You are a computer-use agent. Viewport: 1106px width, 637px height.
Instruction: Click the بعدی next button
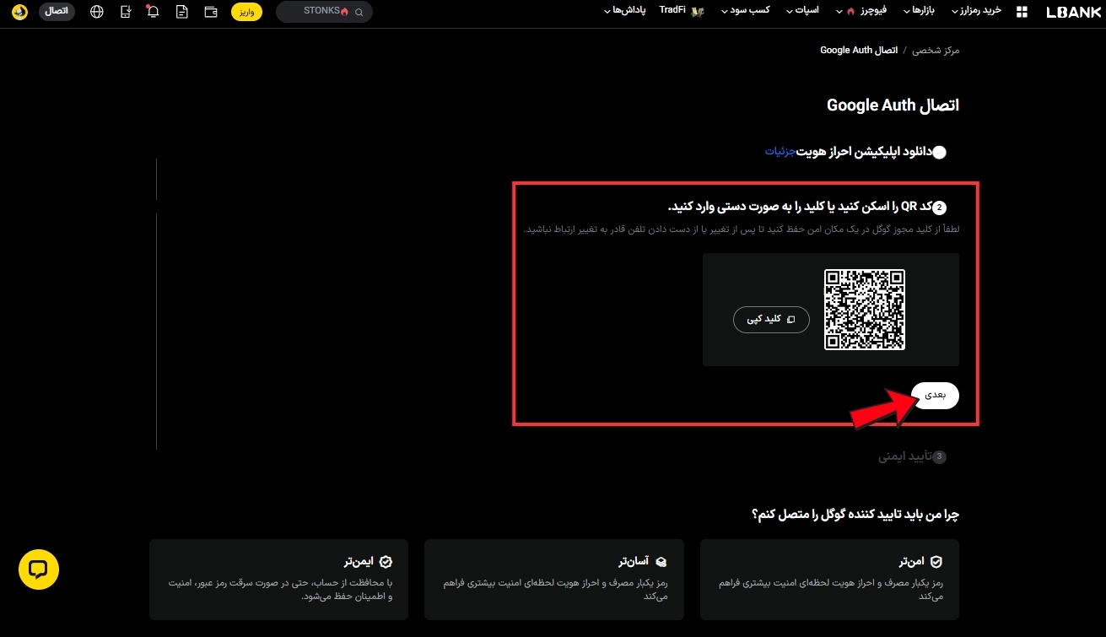click(x=936, y=395)
